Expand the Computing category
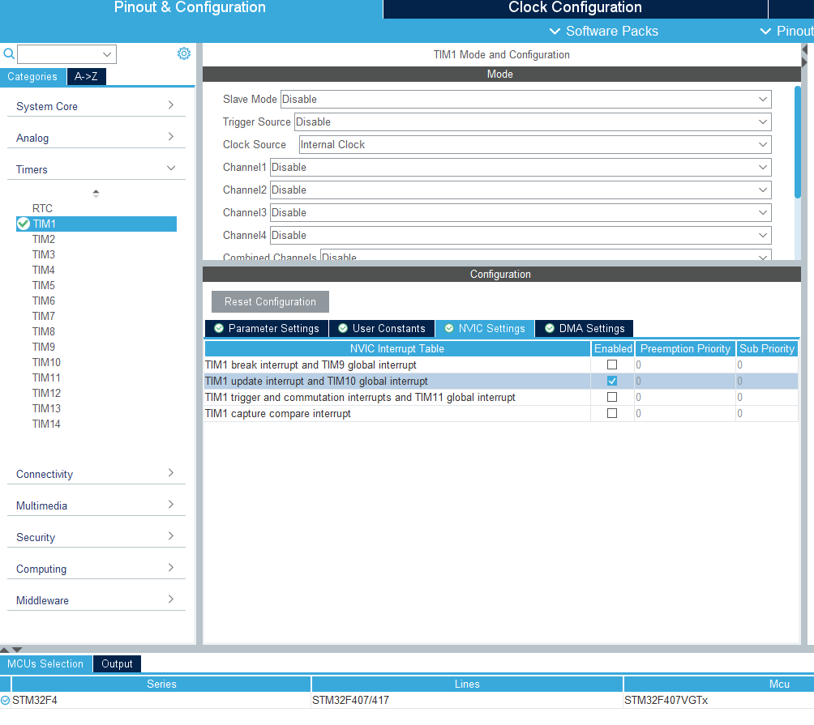Image resolution: width=814 pixels, height=725 pixels. tap(96, 569)
